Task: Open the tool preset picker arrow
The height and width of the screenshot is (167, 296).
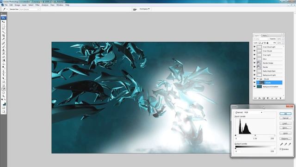Action: (x=7, y=9)
